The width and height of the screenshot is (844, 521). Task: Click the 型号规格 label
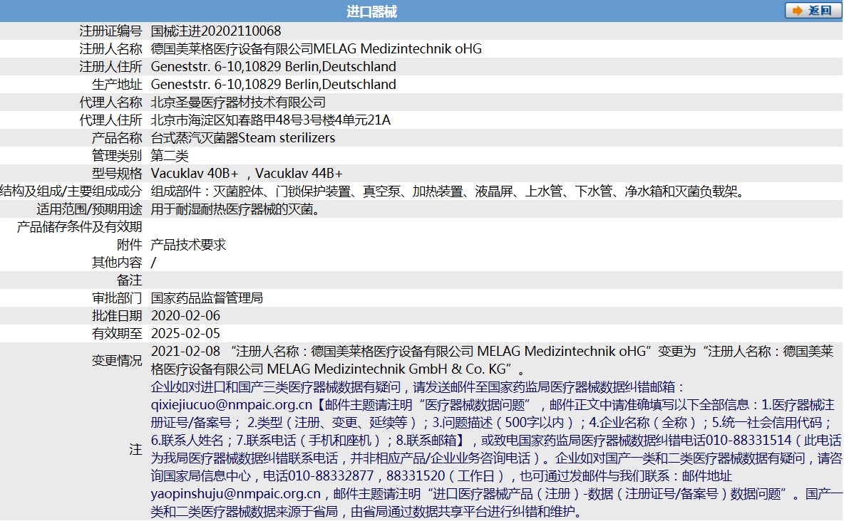coord(117,174)
